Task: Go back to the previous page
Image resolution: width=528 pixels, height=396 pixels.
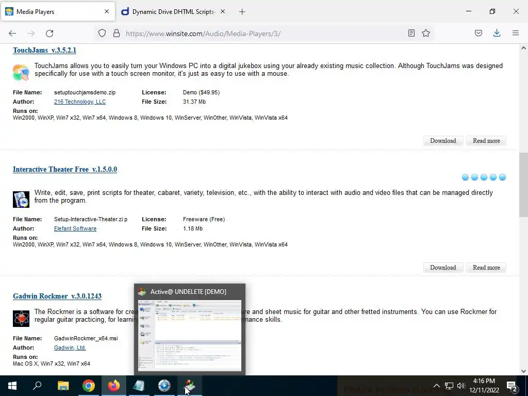Action: click(12, 34)
